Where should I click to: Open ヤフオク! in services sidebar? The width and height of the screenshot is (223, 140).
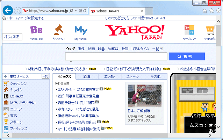[16, 90]
